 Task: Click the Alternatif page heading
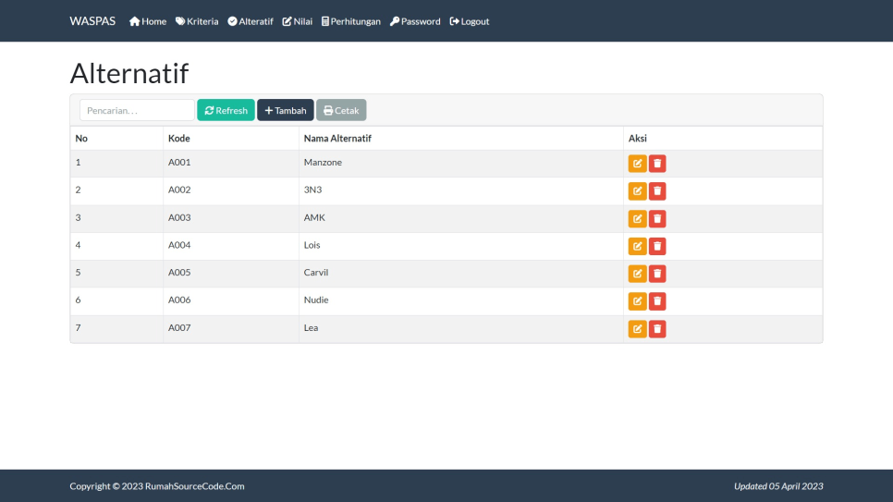pos(129,74)
